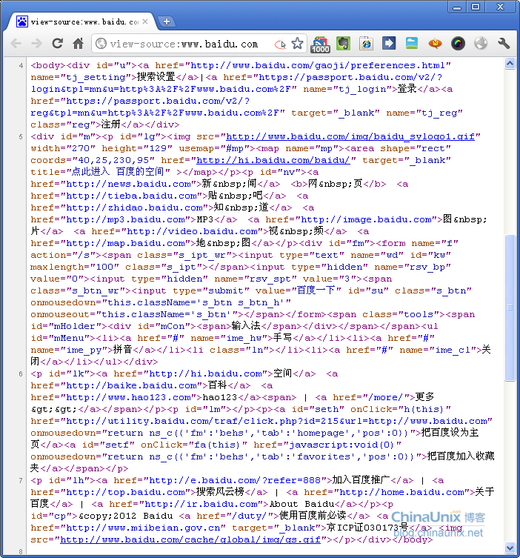Click the IE Tab extension icon

tap(366, 44)
